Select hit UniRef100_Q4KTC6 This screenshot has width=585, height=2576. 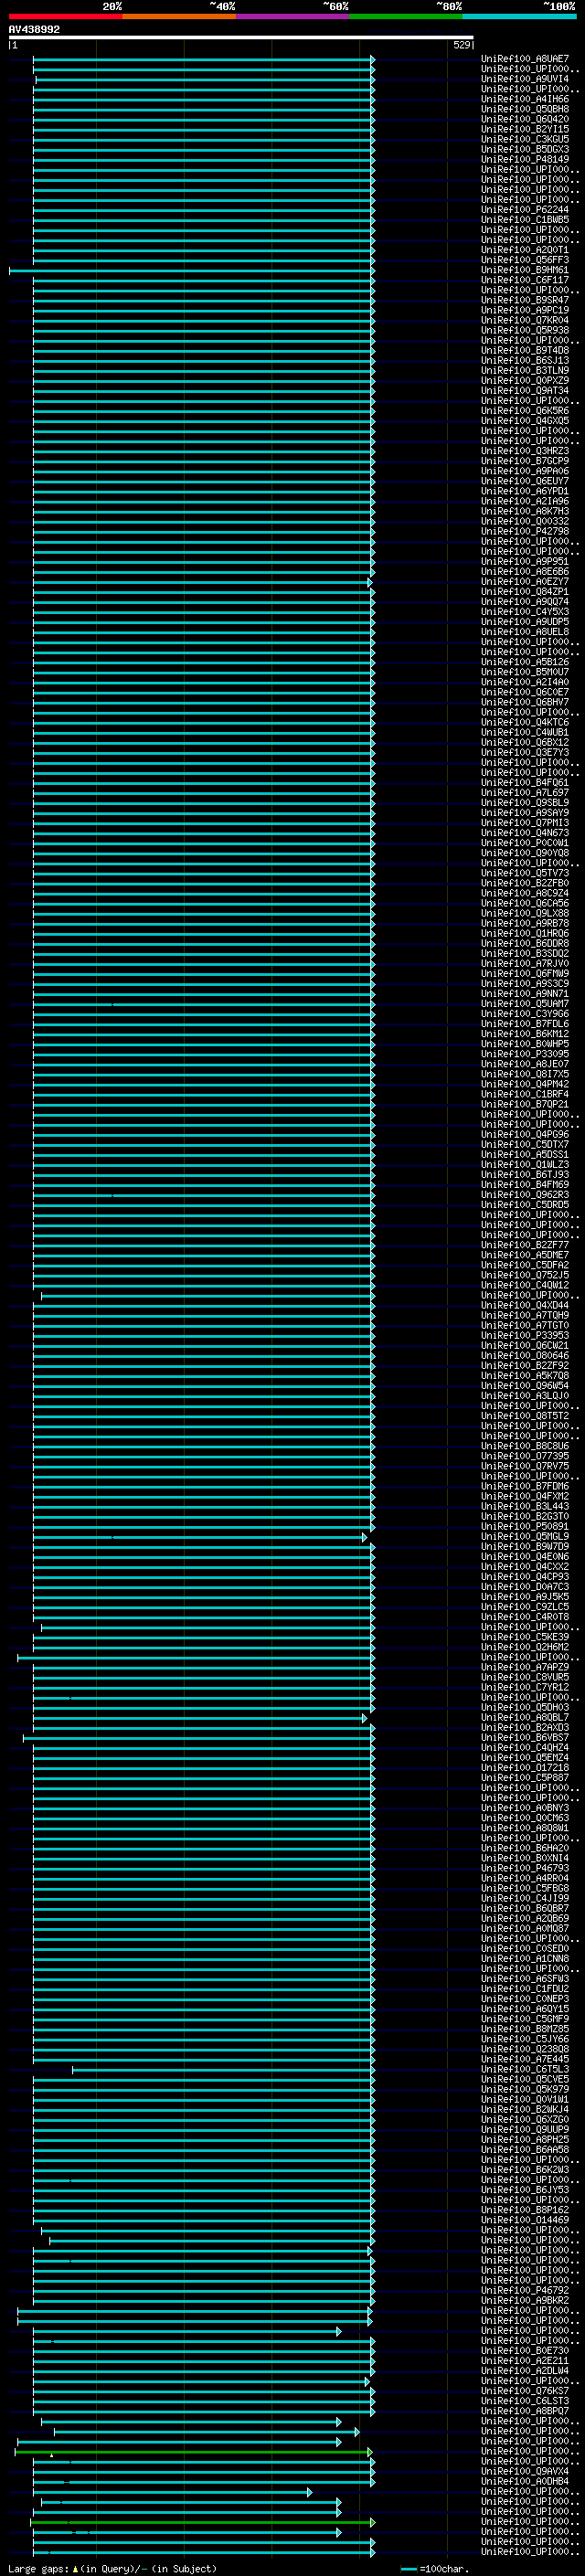525,722
